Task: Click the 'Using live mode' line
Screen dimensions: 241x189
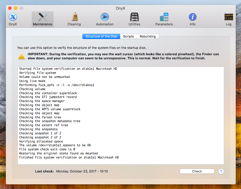Action: click(32, 81)
